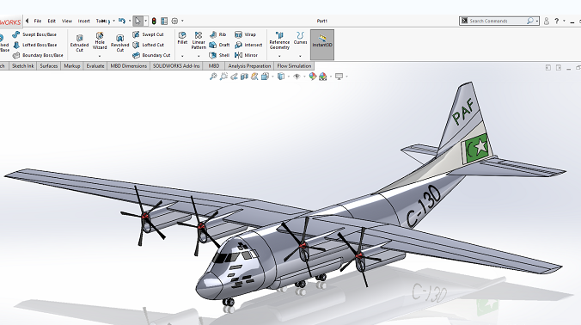The image size is (581, 325).
Task: Select the Swept Cut tool
Action: coord(148,34)
